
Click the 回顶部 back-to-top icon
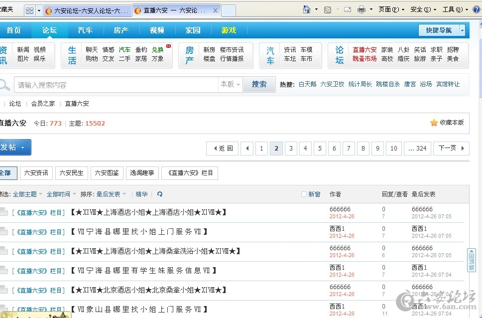(x=471, y=260)
